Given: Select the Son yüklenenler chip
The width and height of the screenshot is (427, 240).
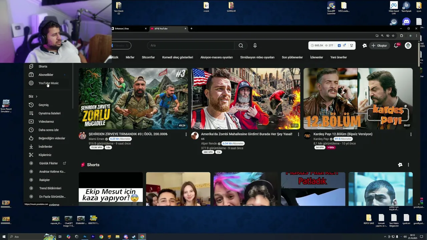Looking at the screenshot, I should [x=292, y=57].
